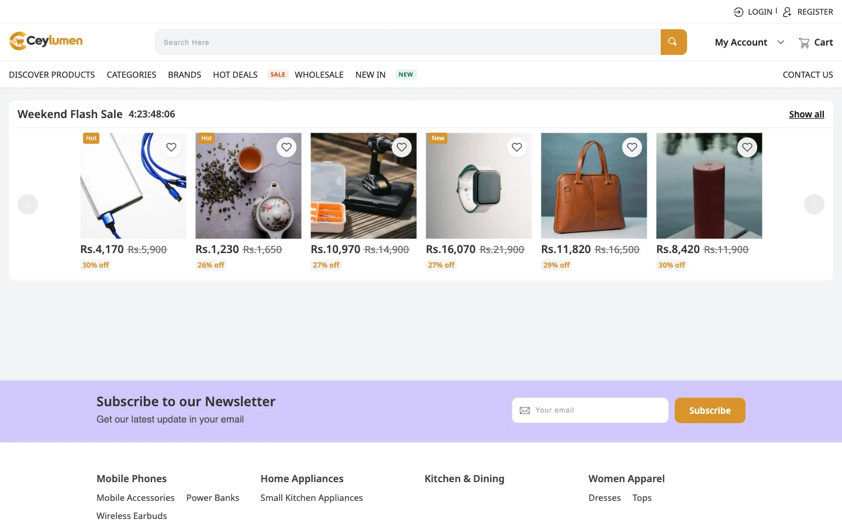Open Kitchen & Dining footer category
Image resolution: width=842 pixels, height=526 pixels.
click(464, 479)
